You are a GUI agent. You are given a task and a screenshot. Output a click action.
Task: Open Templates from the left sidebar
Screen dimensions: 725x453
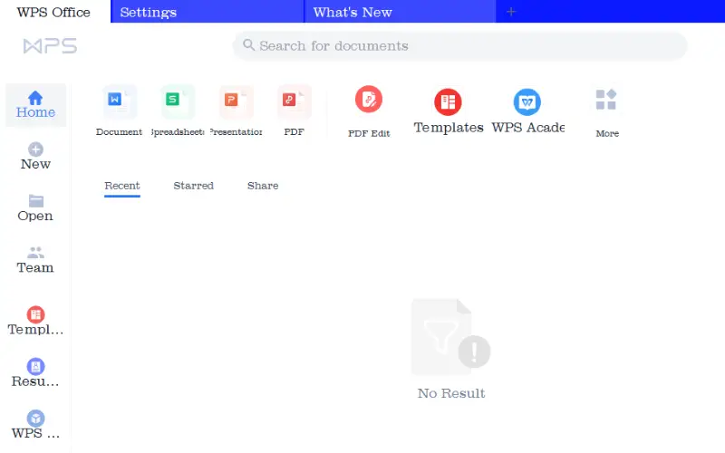tap(35, 321)
